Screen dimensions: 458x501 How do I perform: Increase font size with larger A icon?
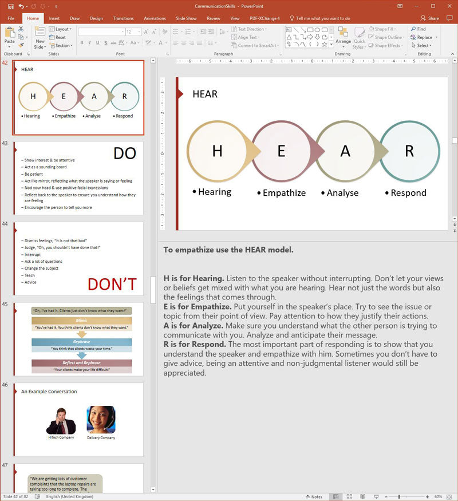coord(146,32)
